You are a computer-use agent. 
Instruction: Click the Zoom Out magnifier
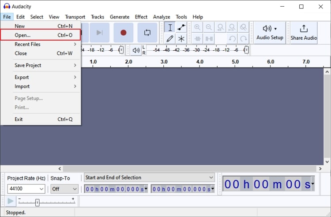pyautogui.click(x=209, y=27)
